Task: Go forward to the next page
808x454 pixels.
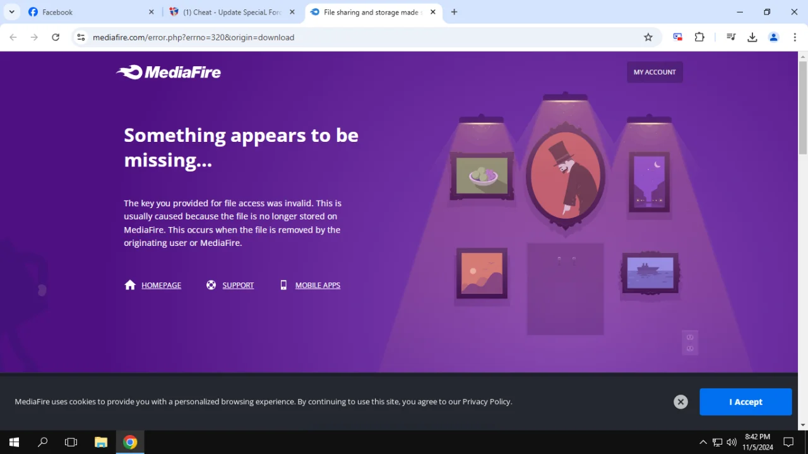Action: pos(34,37)
